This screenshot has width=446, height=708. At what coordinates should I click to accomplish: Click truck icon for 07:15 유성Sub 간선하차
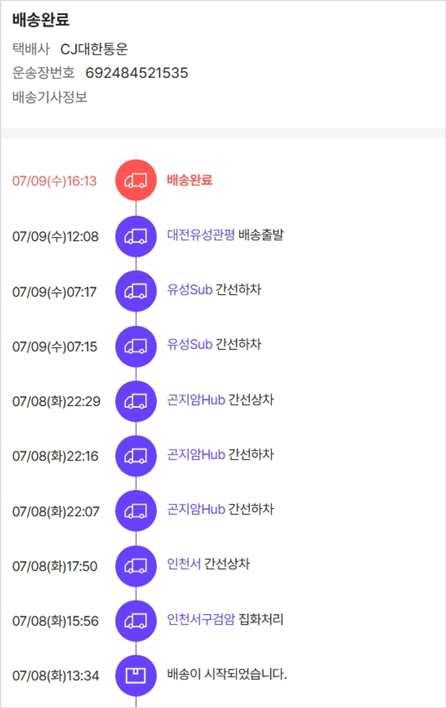coord(136,346)
